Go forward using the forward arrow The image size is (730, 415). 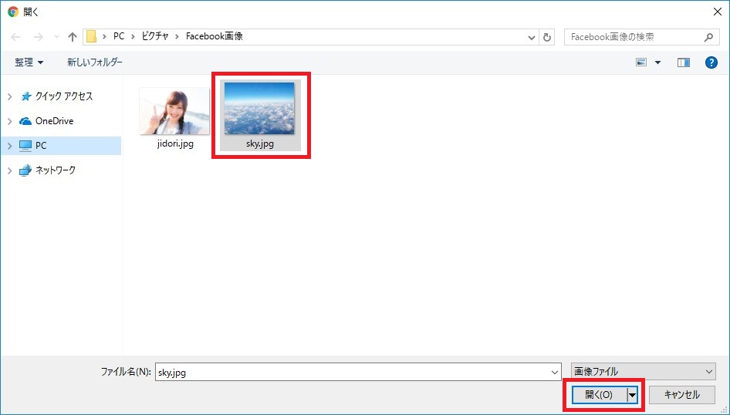38,37
